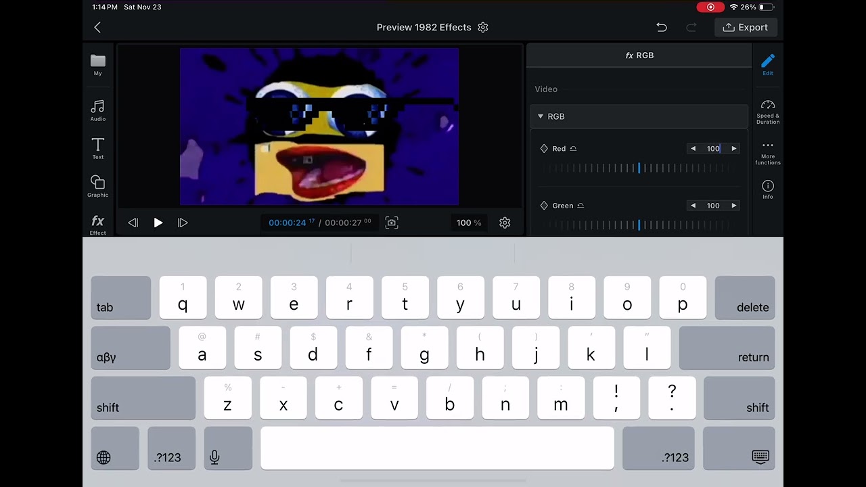Image resolution: width=866 pixels, height=487 pixels.
Task: Open the Graphic panel
Action: click(x=98, y=187)
